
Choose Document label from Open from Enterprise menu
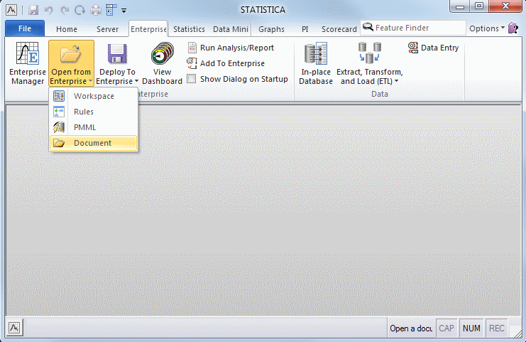[x=92, y=143]
